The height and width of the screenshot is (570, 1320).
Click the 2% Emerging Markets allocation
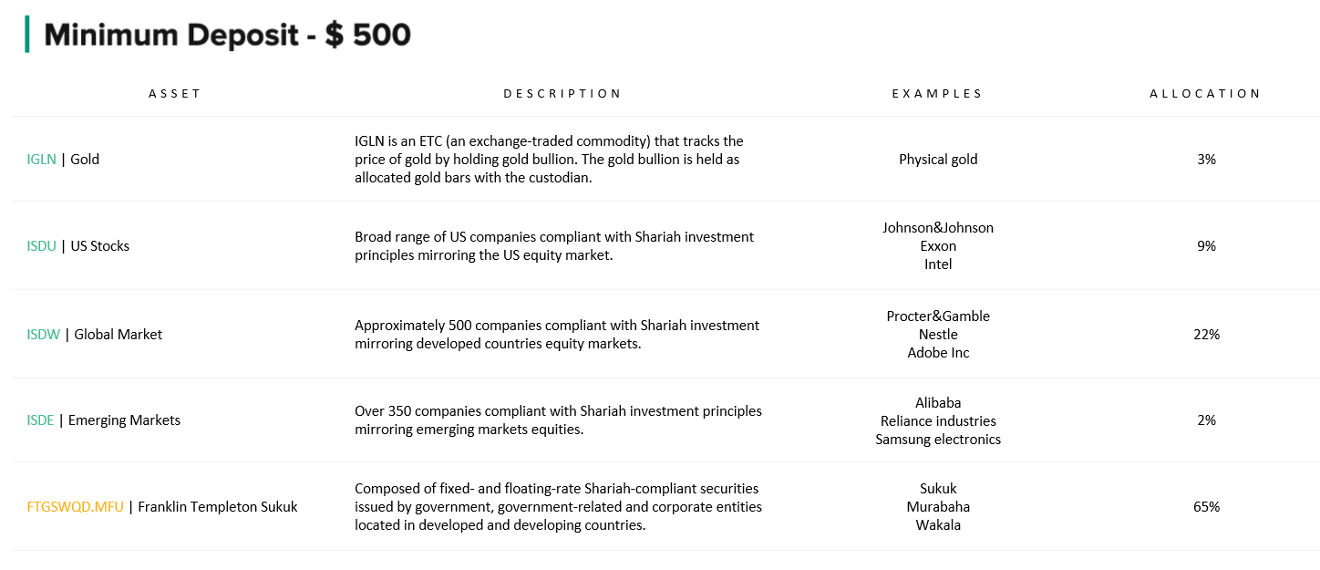[x=1207, y=420]
